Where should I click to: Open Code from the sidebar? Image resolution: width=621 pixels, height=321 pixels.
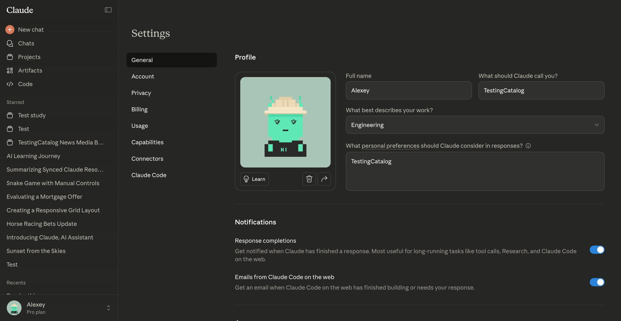click(25, 84)
